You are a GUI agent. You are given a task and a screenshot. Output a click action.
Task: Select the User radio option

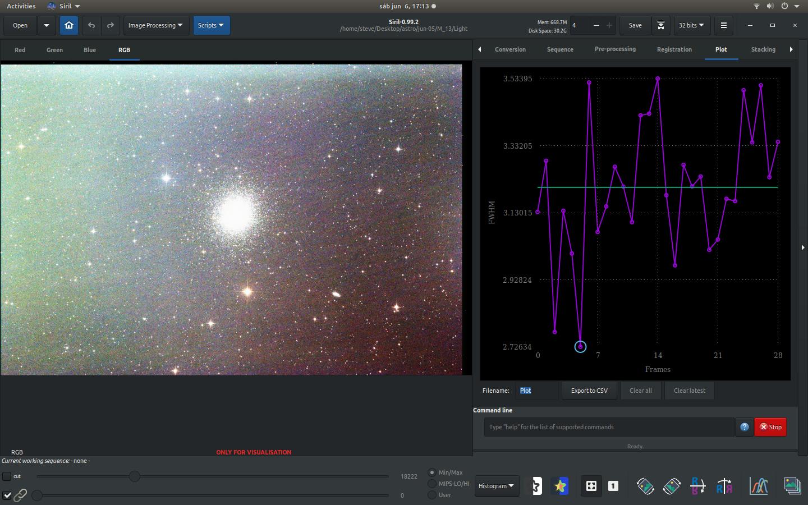click(432, 495)
